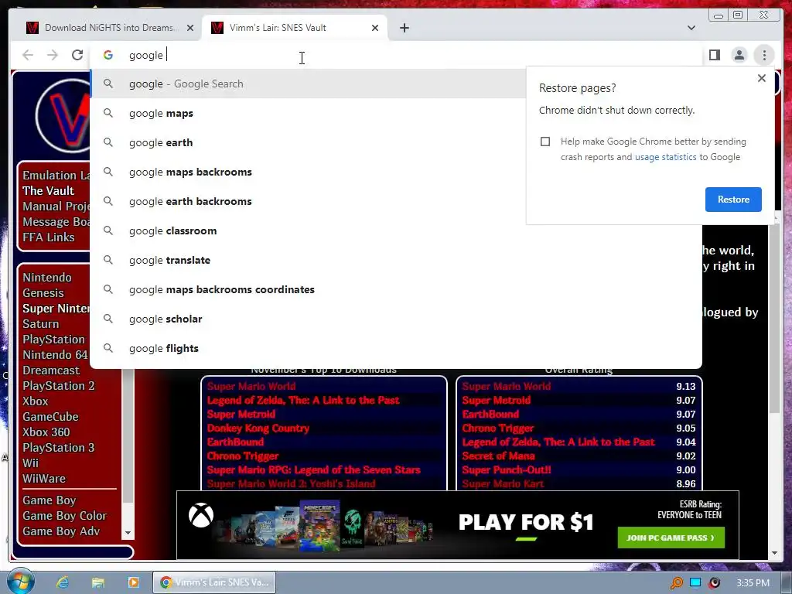Image resolution: width=792 pixels, height=594 pixels.
Task: Click the Google G icon in omnibox
Action: [x=108, y=55]
